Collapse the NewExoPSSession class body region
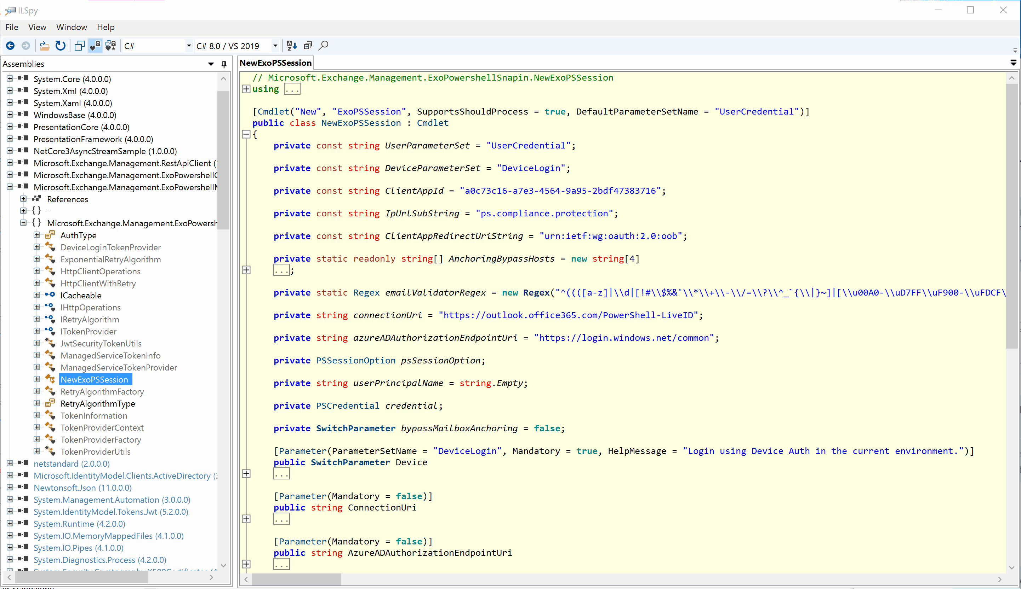This screenshot has width=1021, height=589. (x=246, y=134)
